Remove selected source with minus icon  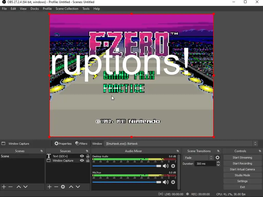[56, 187]
